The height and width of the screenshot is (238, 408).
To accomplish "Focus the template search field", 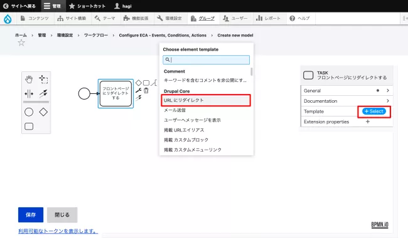I will tap(206, 59).
